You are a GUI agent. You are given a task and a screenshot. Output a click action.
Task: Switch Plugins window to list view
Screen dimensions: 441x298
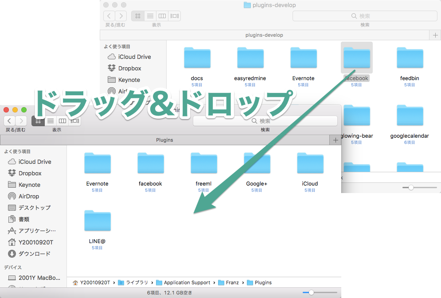coord(51,121)
